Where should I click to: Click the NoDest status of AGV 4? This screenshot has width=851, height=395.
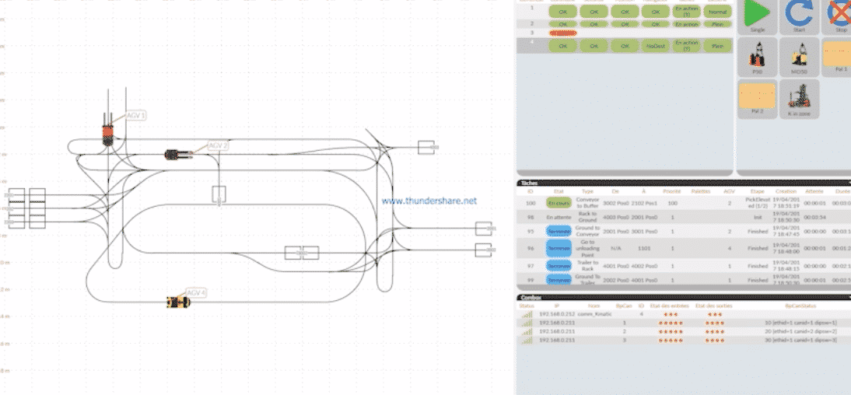(656, 47)
